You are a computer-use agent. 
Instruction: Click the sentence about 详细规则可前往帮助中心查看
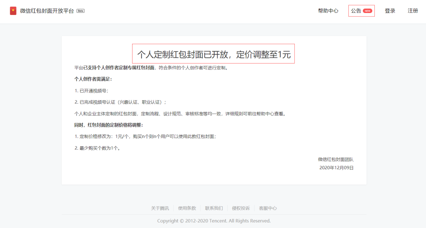tap(180, 114)
